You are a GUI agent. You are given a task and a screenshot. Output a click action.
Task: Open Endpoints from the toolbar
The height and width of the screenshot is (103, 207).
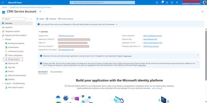click(x=51, y=19)
